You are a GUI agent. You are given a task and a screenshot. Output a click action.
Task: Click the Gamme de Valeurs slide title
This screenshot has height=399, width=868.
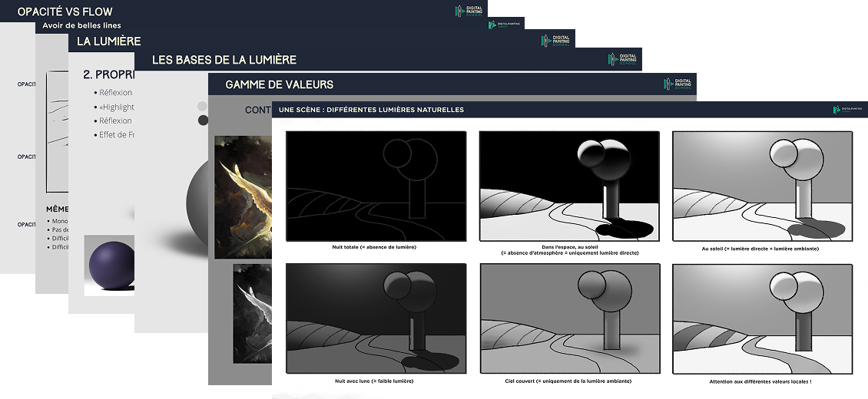279,84
